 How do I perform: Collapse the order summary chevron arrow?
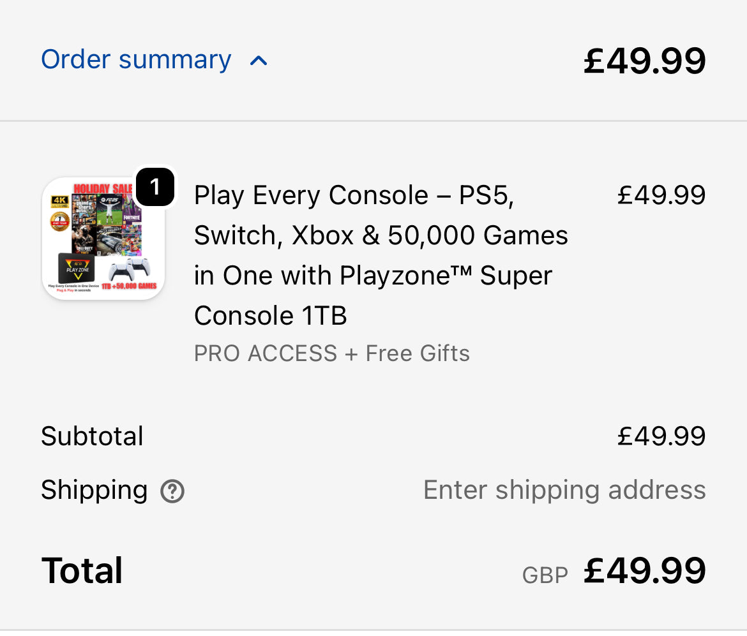(x=259, y=61)
